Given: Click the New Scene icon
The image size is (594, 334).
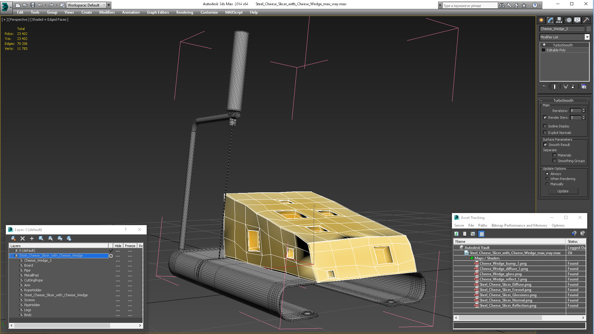Looking at the screenshot, I should tap(18, 5).
